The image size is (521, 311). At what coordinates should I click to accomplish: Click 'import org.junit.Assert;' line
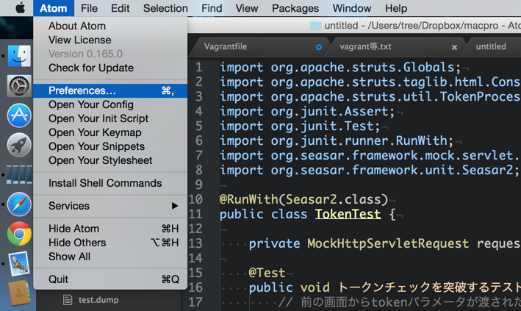coord(307,112)
